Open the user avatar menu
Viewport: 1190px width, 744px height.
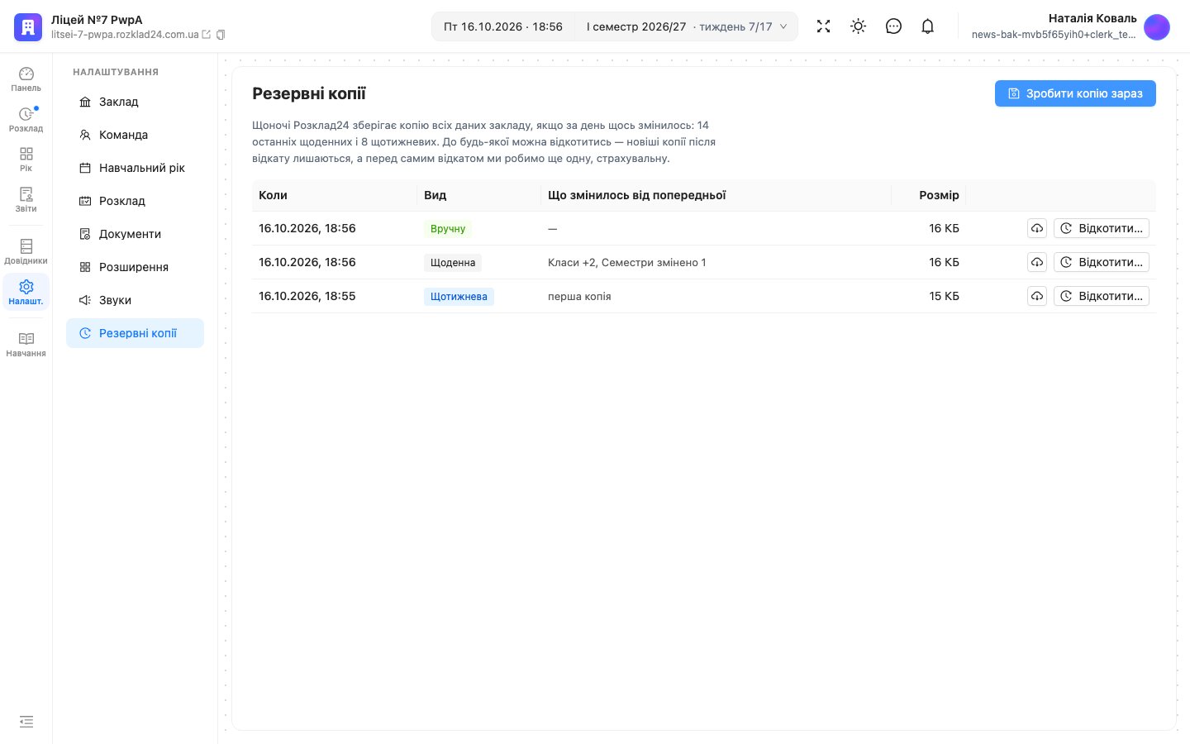1157,26
